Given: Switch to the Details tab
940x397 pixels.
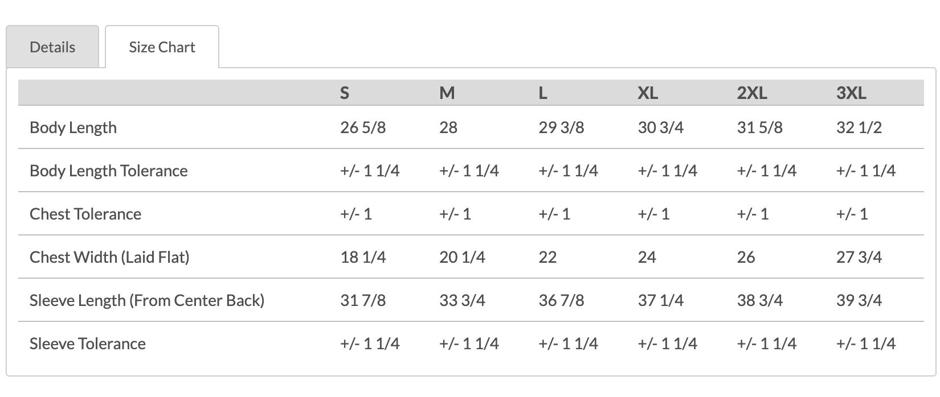Looking at the screenshot, I should pos(52,47).
